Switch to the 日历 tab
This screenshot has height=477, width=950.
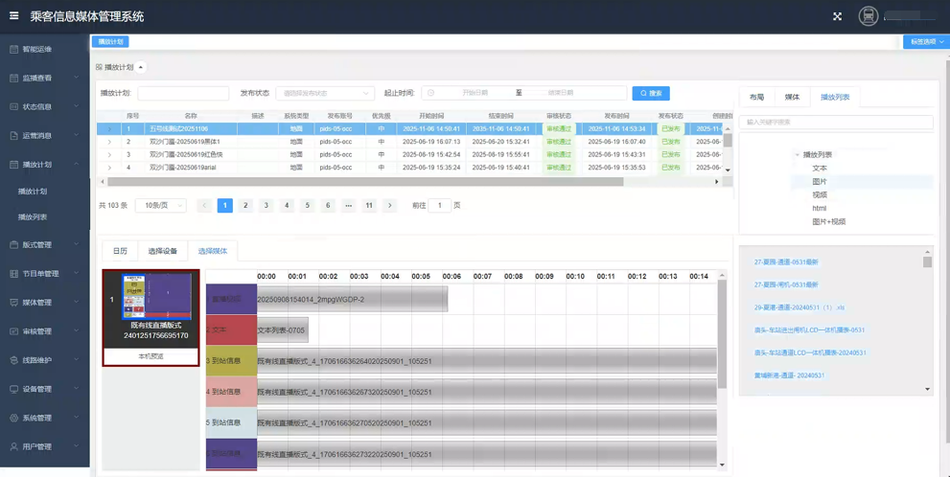(120, 251)
